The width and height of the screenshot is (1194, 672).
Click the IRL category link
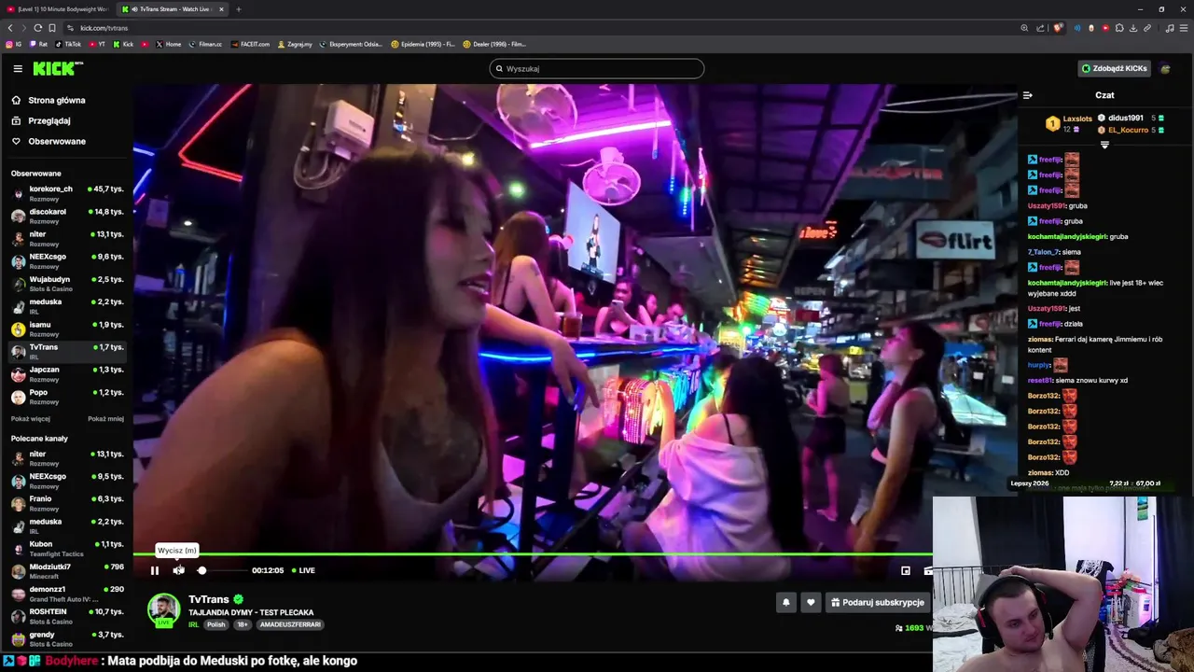pyautogui.click(x=194, y=624)
